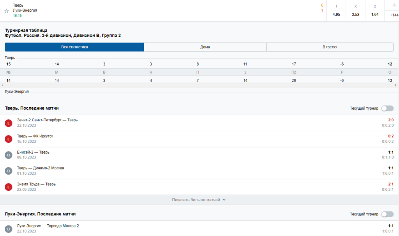Click the № column header
The height and width of the screenshot is (236, 399).
pyautogui.click(x=9, y=73)
